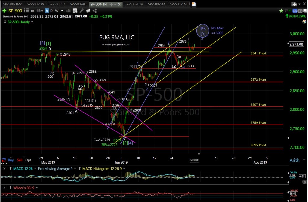Click the 04:00:00 time link on axis
The image size is (308, 202).
195,160
